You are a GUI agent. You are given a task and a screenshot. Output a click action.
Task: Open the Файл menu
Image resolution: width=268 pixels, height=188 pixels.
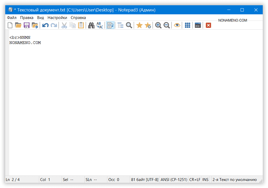coord(11,18)
